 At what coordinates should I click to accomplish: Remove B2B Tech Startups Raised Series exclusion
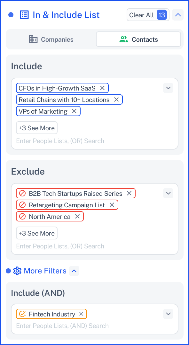[129, 193]
